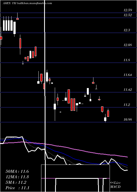Click the 12.59 price level label
Image resolution: width=137 pixels, height=192 pixels.
(128, 10)
